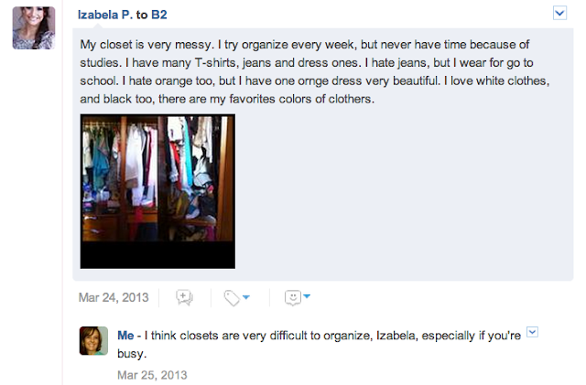Open the B2 group link

click(x=157, y=15)
